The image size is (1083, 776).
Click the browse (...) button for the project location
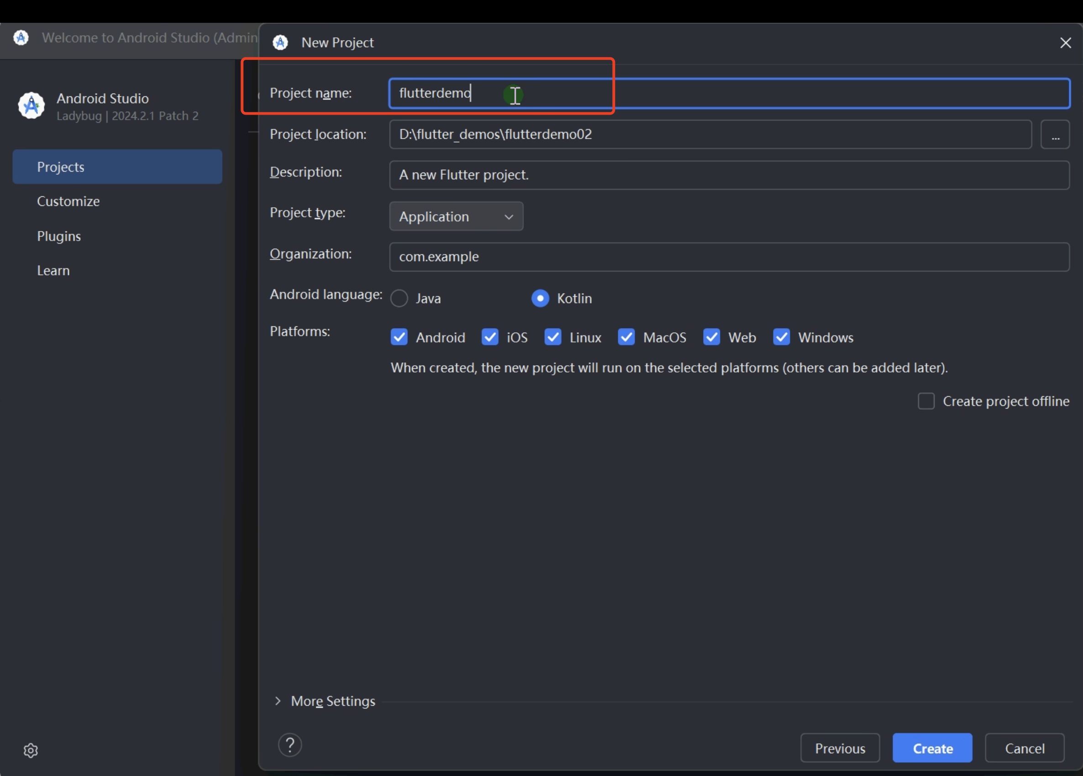[x=1055, y=135]
